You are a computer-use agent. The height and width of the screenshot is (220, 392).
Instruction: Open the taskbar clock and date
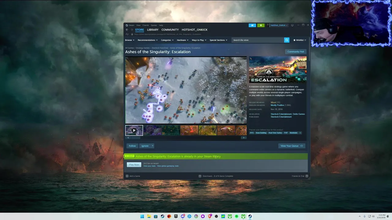[x=382, y=216]
